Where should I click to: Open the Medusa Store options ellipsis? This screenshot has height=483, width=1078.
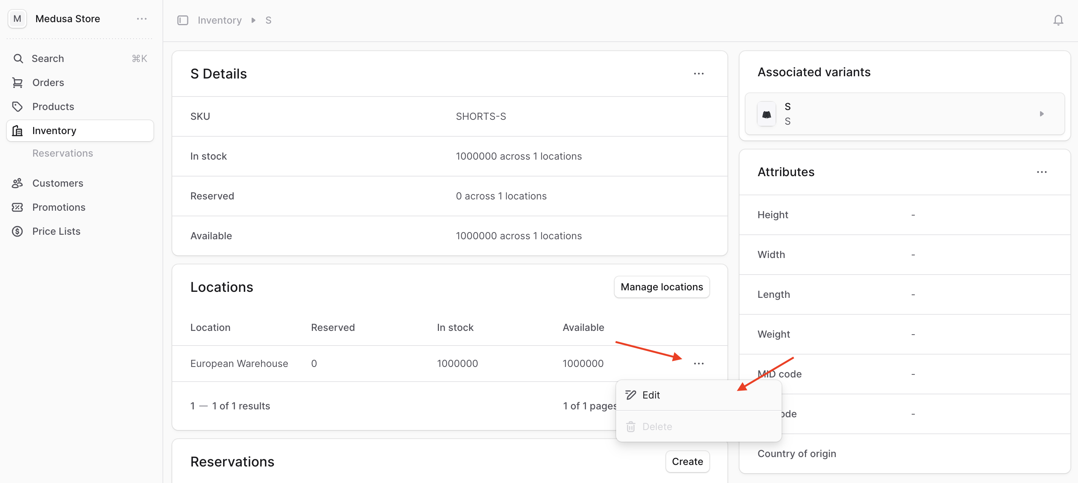[x=142, y=18]
